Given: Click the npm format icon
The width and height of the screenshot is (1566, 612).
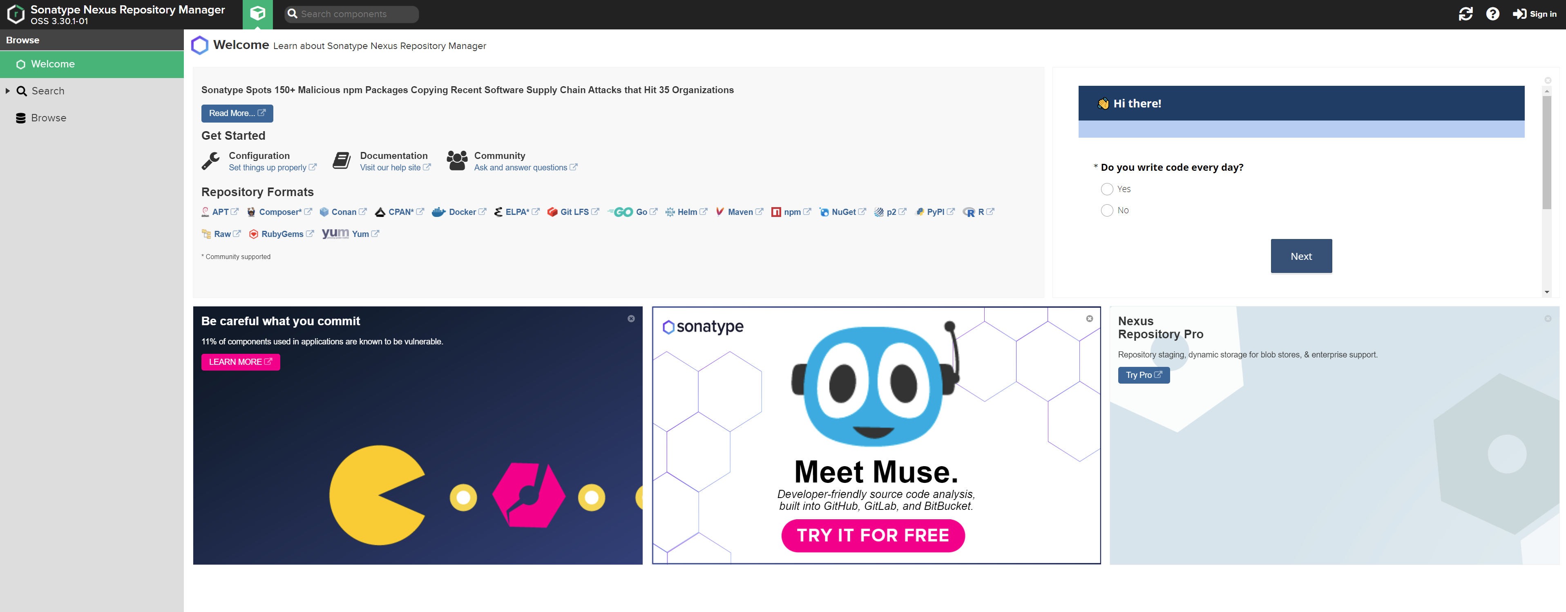Looking at the screenshot, I should (x=776, y=212).
